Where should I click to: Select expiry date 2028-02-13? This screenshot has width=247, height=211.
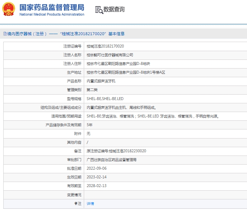coord(96,186)
